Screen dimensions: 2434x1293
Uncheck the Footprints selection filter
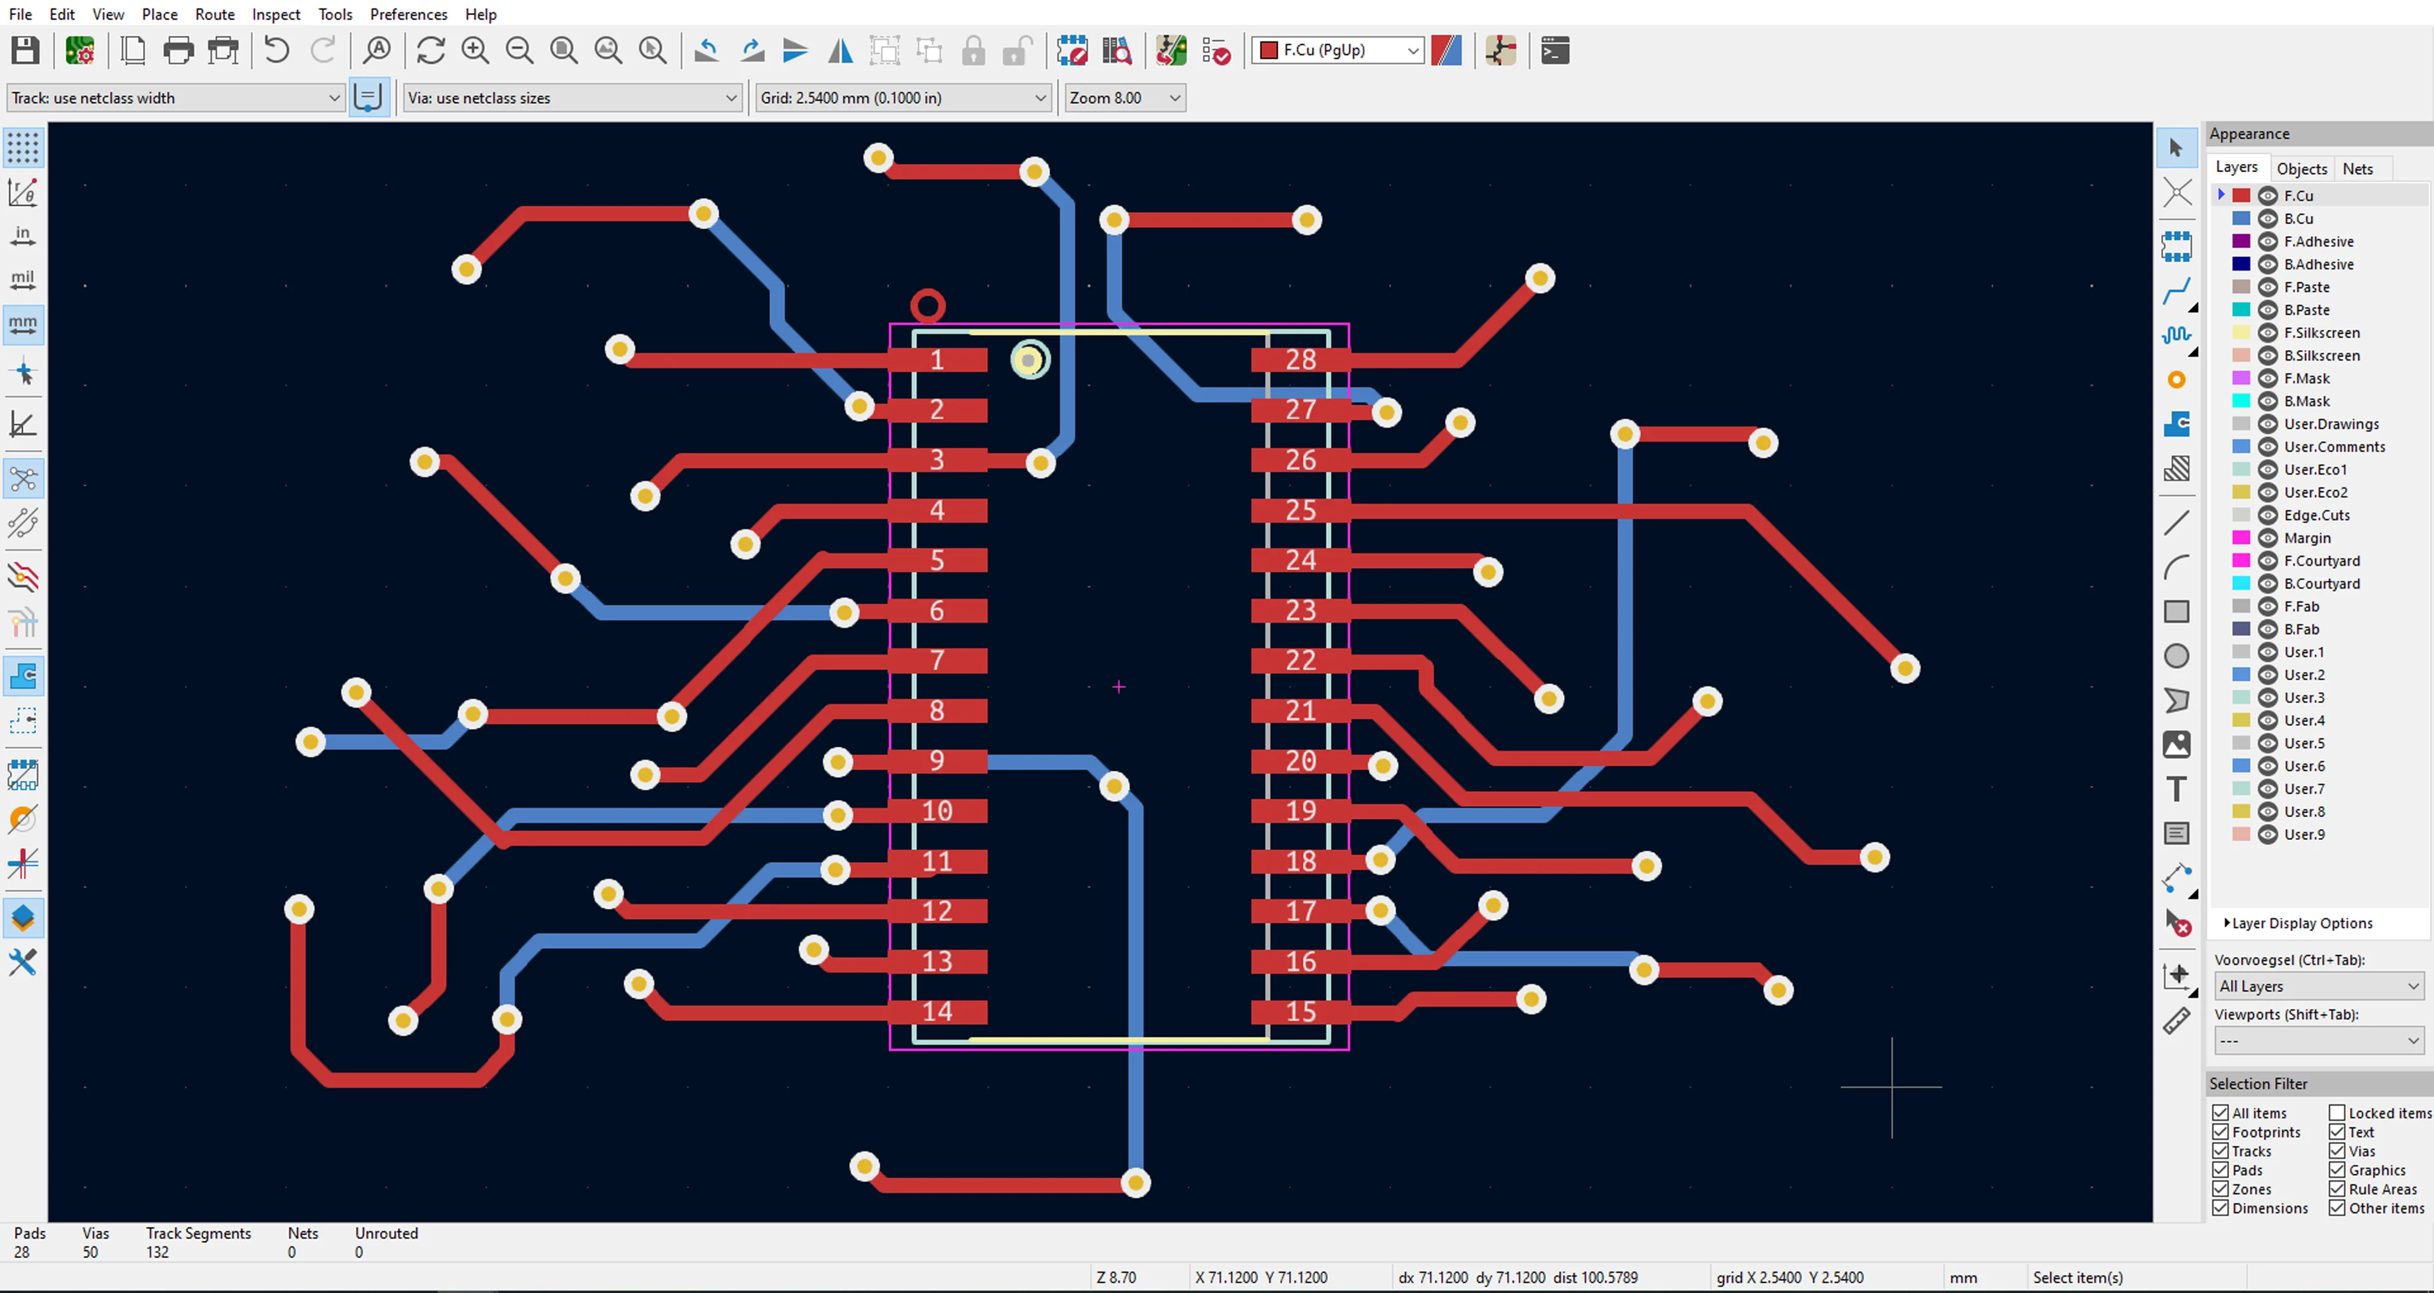click(x=2221, y=1132)
